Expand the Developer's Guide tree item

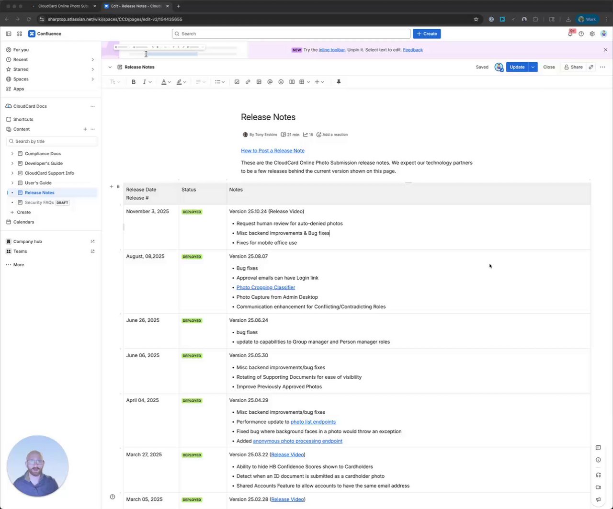point(12,163)
